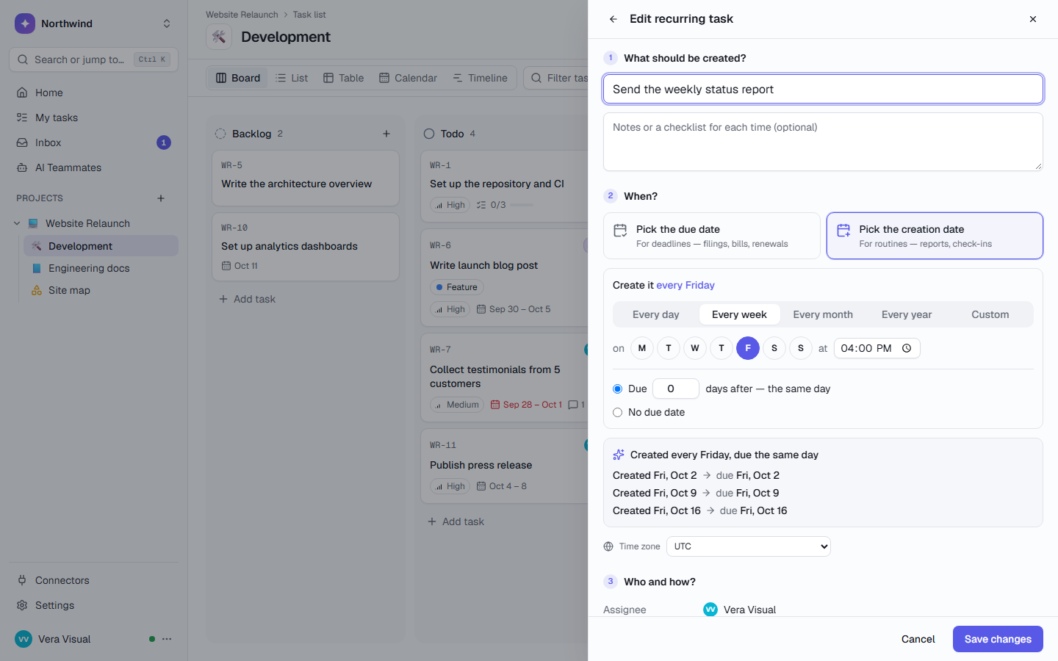Switch to the Table view
The image size is (1058, 661).
click(344, 78)
